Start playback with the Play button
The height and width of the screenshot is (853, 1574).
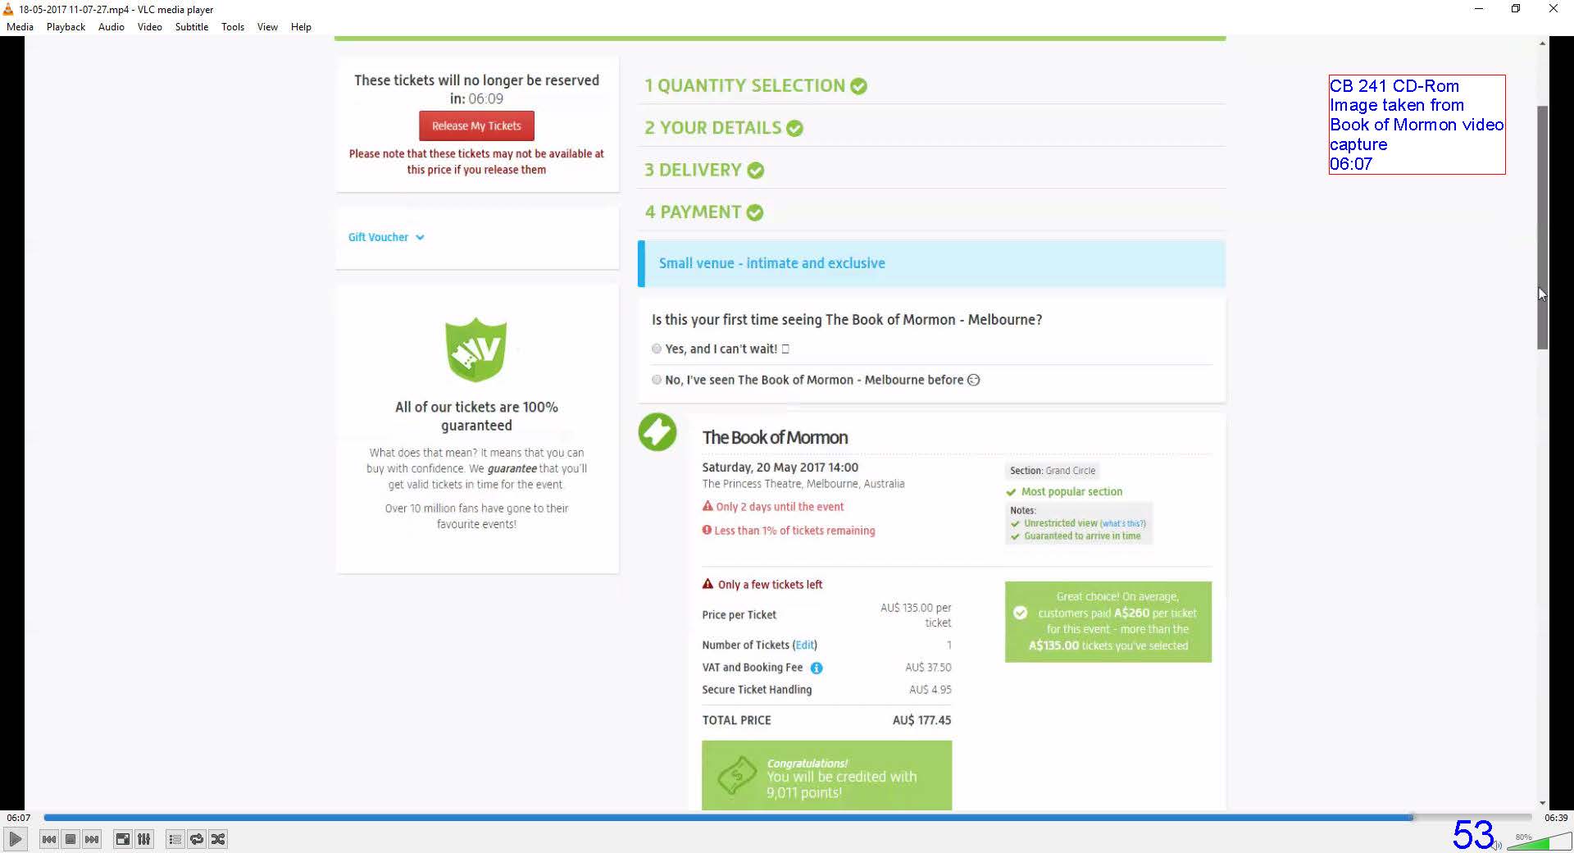pos(15,839)
